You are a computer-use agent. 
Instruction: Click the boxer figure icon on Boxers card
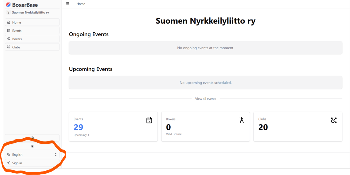(241, 120)
